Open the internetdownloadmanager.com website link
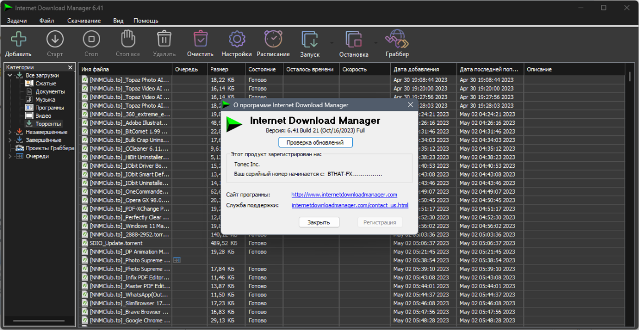Image resolution: width=639 pixels, height=330 pixels. coord(344,195)
